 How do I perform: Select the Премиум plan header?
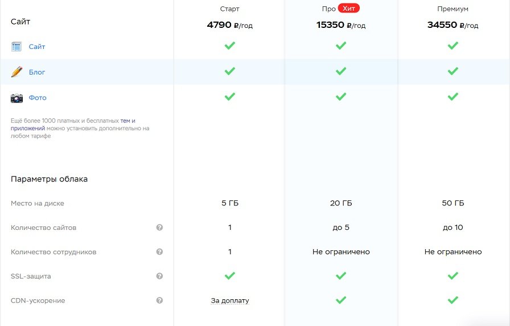point(453,9)
